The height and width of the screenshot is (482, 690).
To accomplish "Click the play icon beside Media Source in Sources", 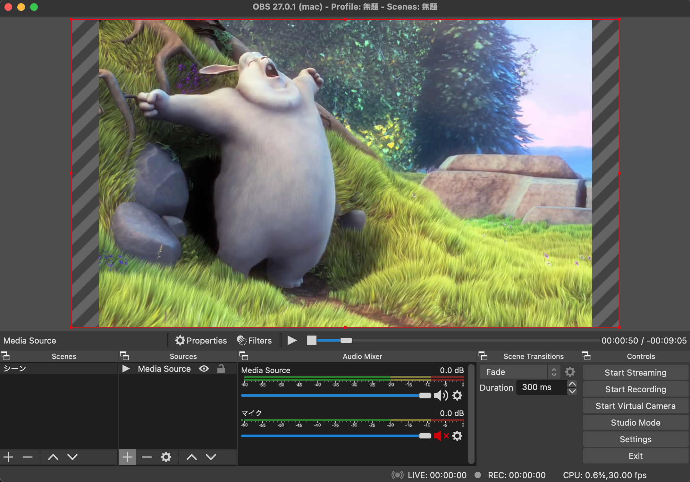I will pyautogui.click(x=126, y=369).
